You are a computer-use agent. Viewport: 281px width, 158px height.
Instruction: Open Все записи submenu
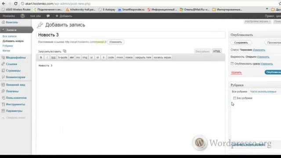[10, 36]
